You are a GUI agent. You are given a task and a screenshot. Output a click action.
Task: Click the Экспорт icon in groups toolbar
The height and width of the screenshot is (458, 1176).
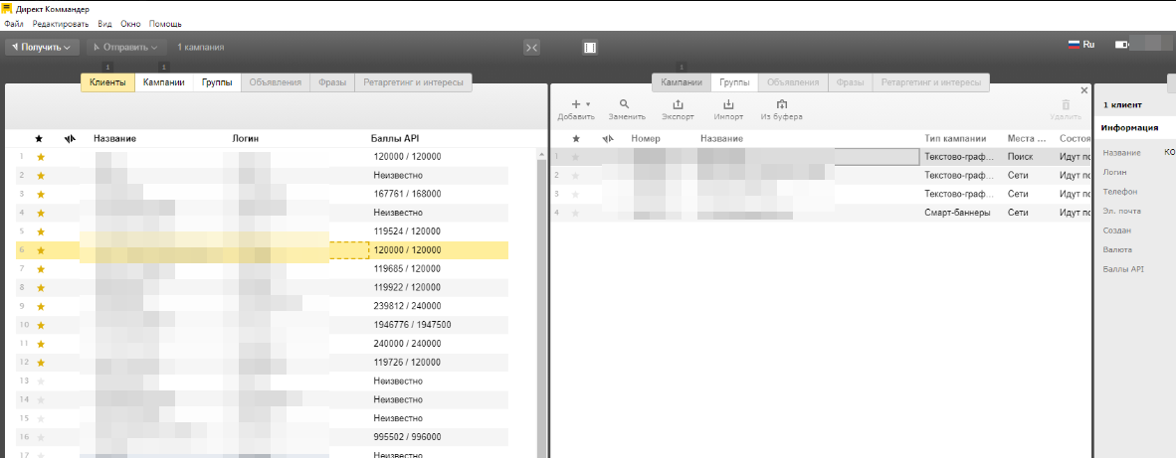click(678, 104)
